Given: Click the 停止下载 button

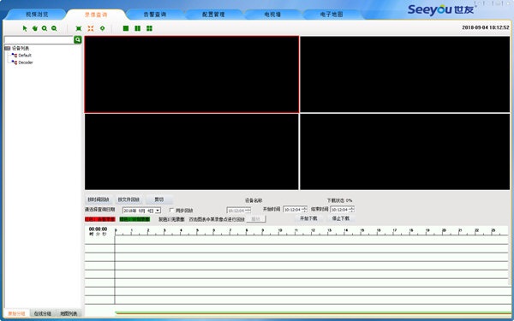Looking at the screenshot, I should (x=341, y=218).
